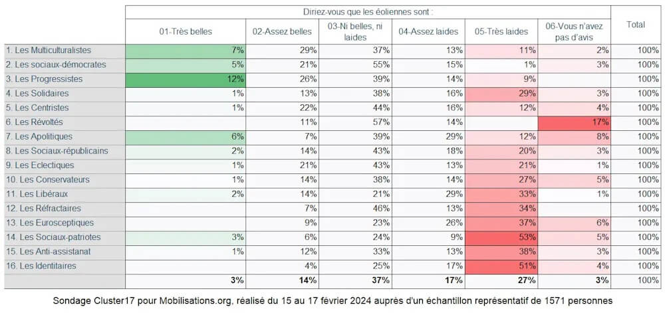
Task: Click the '05-Très laides' column header
Action: tap(501, 31)
